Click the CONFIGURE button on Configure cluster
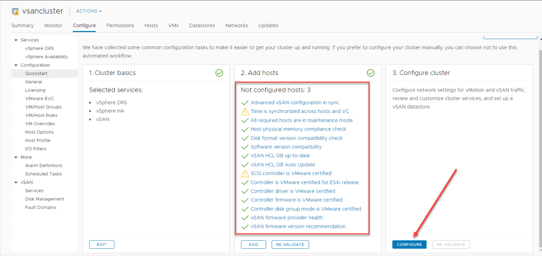Viewport: 542px width, 256px height. (x=409, y=244)
